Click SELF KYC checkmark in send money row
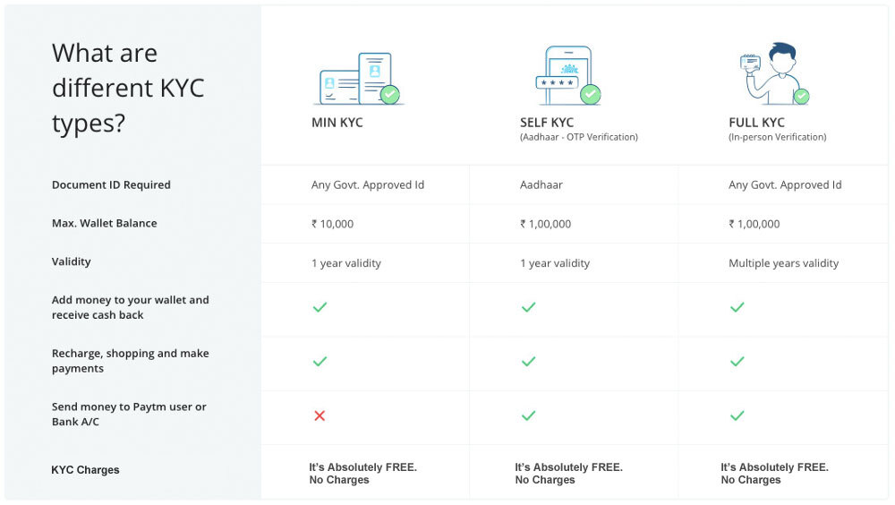This screenshot has width=895, height=505. 529,415
